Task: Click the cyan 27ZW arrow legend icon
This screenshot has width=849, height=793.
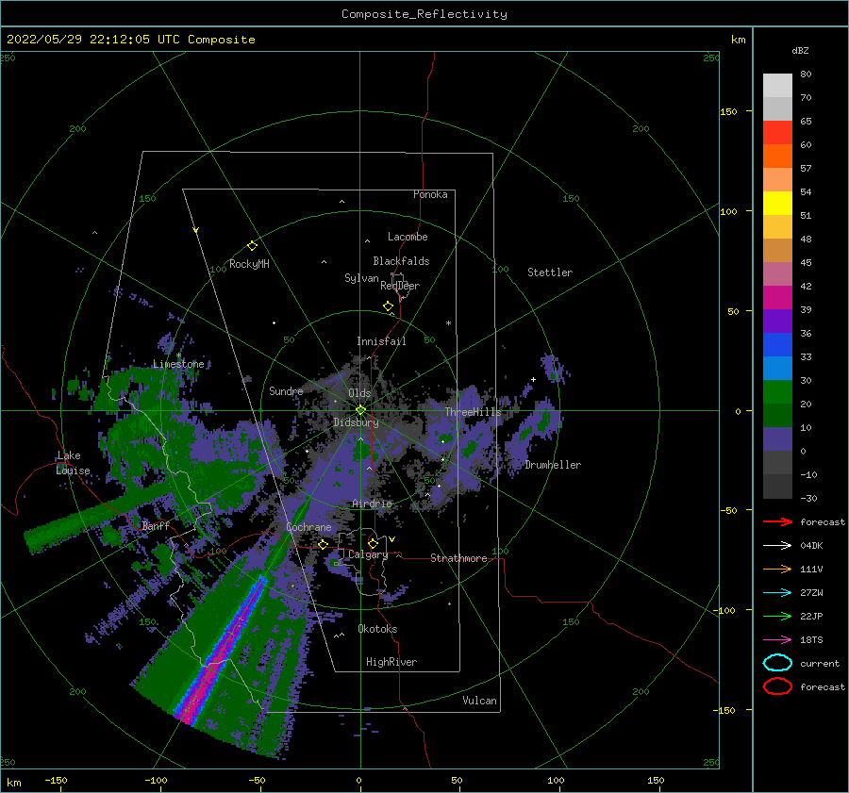Action: pos(777,593)
